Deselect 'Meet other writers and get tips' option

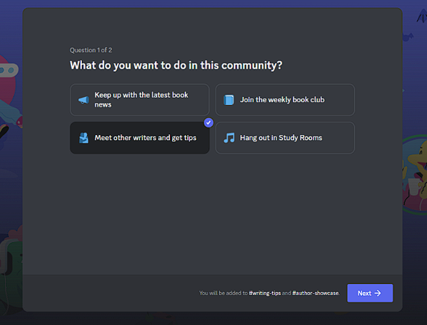[139, 138]
